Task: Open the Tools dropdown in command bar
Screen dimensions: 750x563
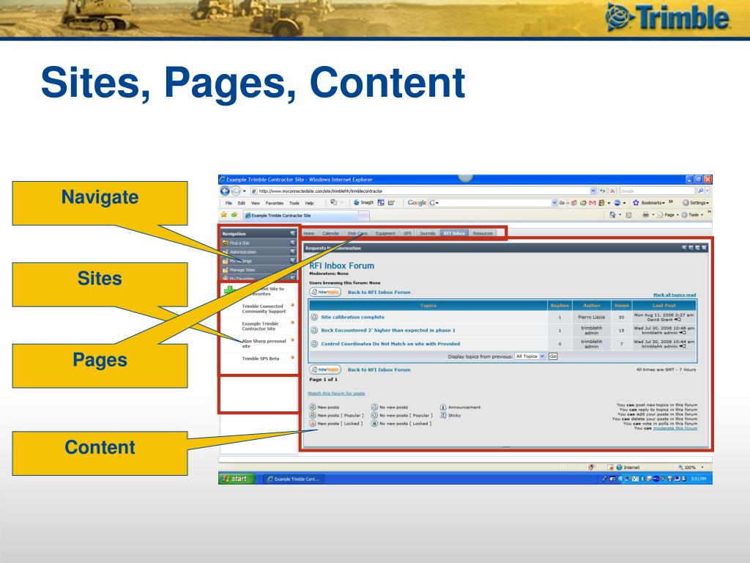Action: 693,215
